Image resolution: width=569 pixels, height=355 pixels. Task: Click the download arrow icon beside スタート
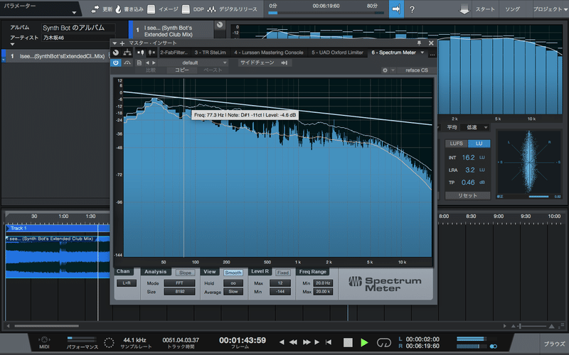(464, 9)
